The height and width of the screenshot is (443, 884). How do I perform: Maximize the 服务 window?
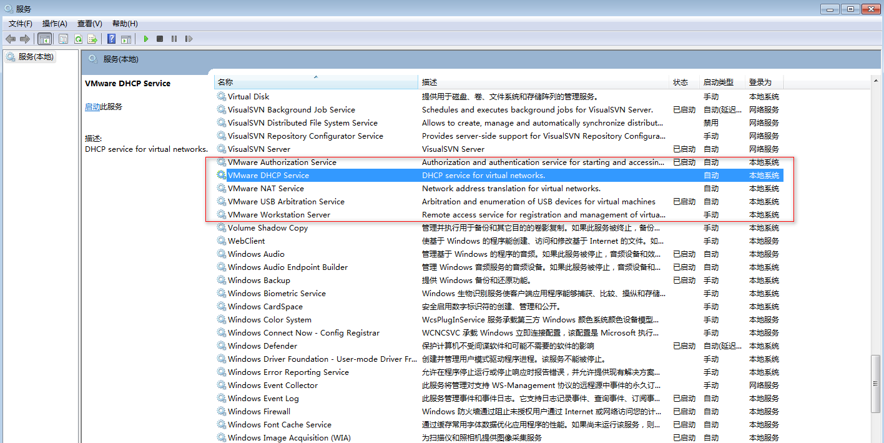tap(850, 9)
